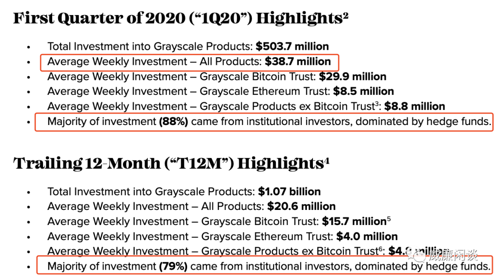Click the "$4.0 million" Ethereum Trust figure
This screenshot has width=494, height=277.
pyautogui.click(x=367, y=236)
